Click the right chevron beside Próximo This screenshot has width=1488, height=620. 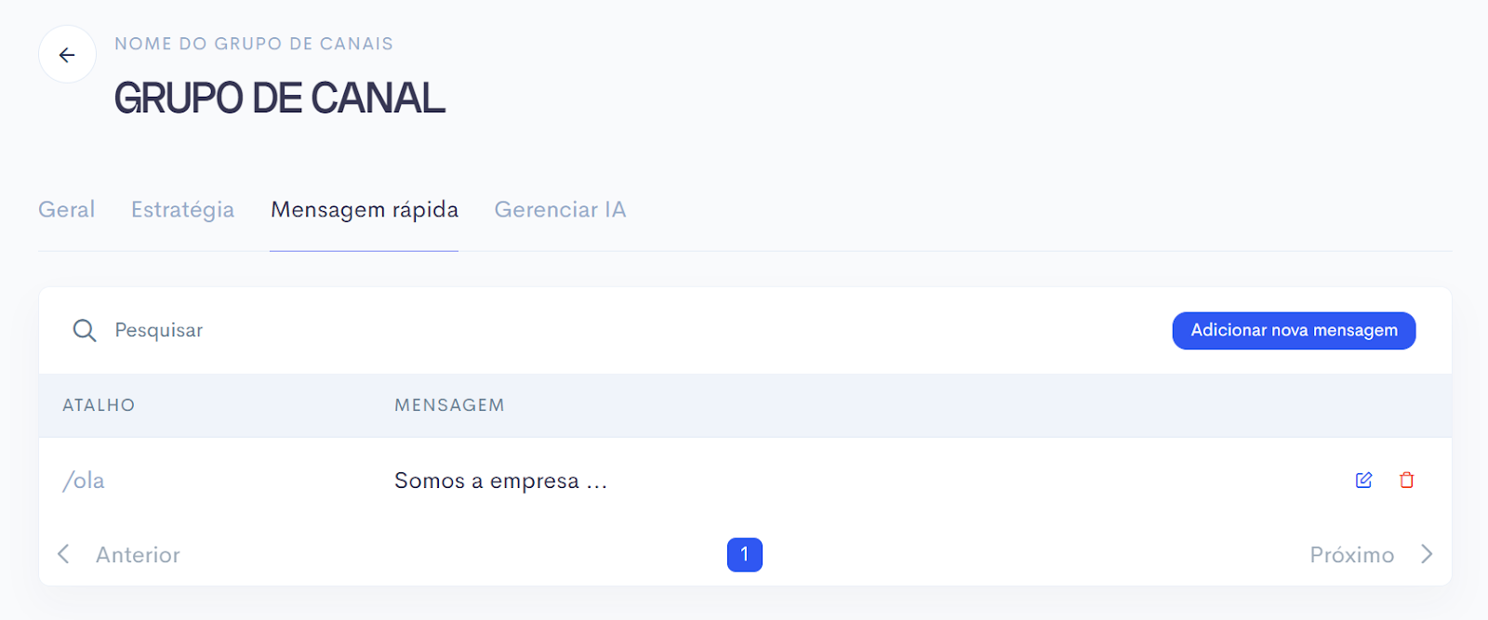coord(1427,554)
